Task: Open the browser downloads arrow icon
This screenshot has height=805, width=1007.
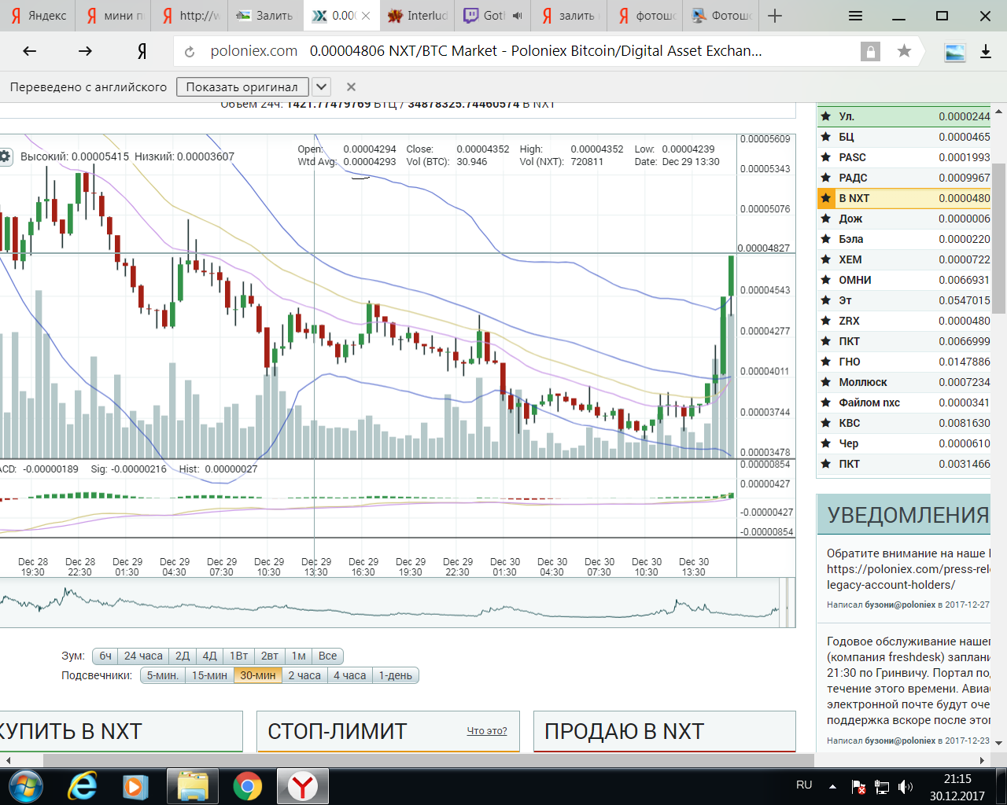Action: click(x=985, y=52)
